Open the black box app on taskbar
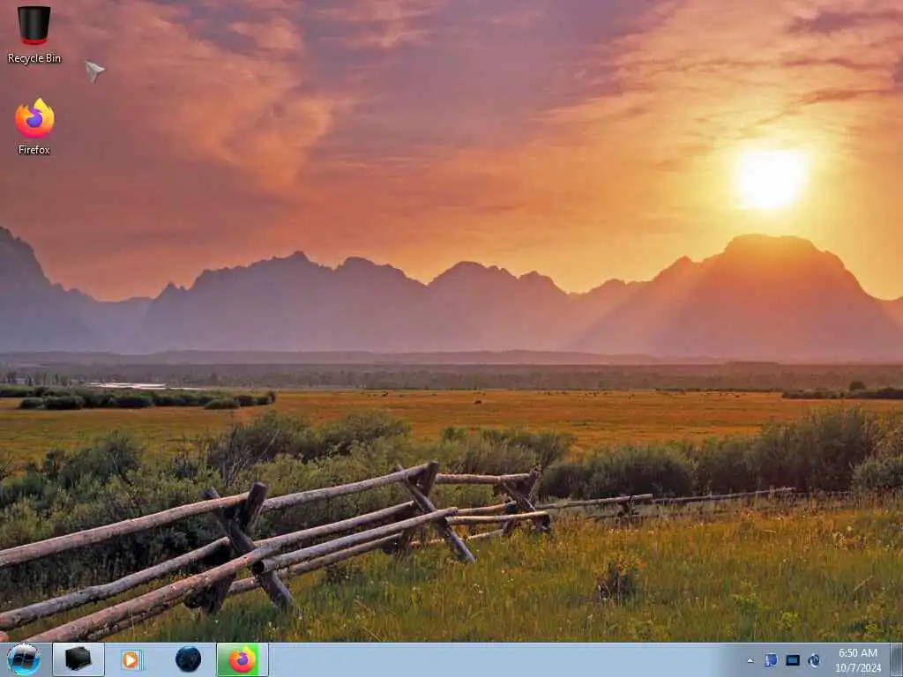The image size is (903, 677). (x=78, y=659)
